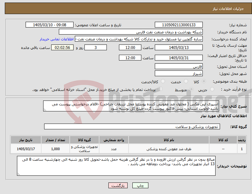The height and width of the screenshot is (194, 252).
Task: Click the remaining time field 02:02:56
Action: 62,47
